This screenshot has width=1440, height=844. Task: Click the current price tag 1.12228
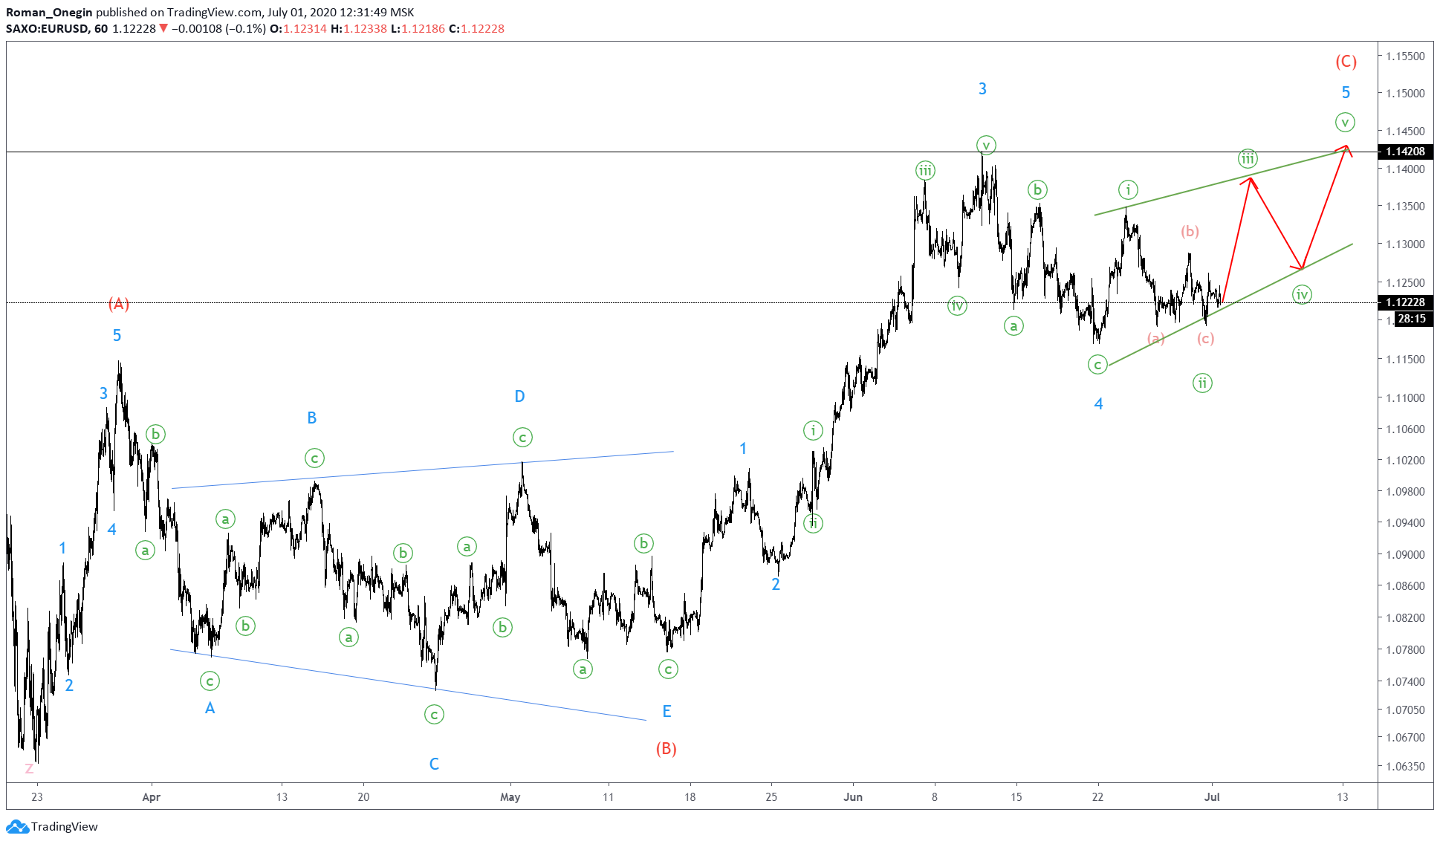click(x=1404, y=302)
